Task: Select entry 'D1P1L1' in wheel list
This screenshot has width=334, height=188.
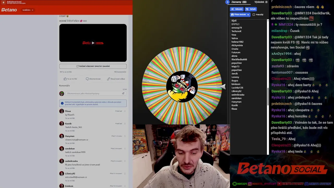Action: (x=235, y=24)
